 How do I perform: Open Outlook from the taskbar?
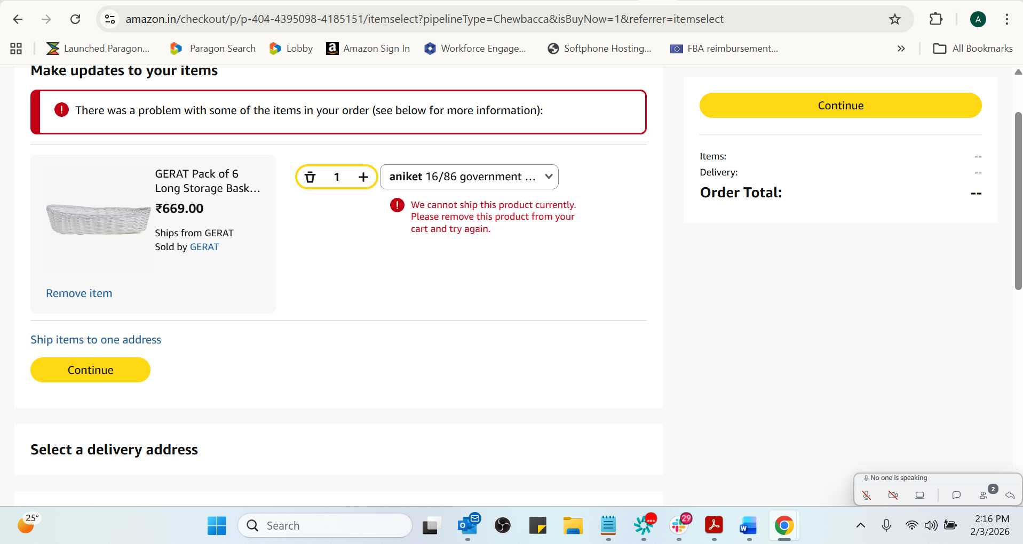point(468,526)
